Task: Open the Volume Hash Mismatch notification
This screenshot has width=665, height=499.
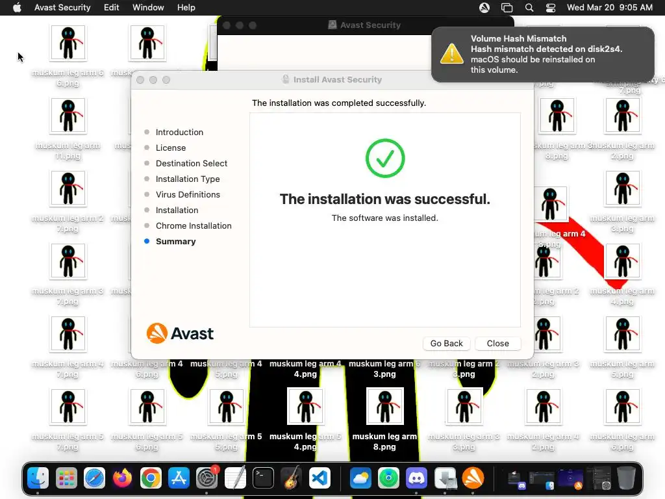Action: point(543,55)
